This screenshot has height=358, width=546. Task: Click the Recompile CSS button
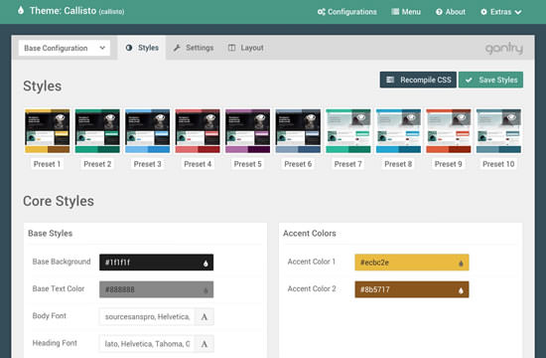pyautogui.click(x=418, y=80)
